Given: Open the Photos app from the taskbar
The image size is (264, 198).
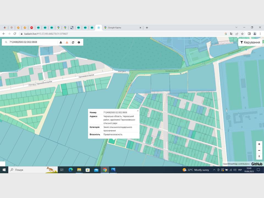Looking at the screenshot, I should [113, 170].
